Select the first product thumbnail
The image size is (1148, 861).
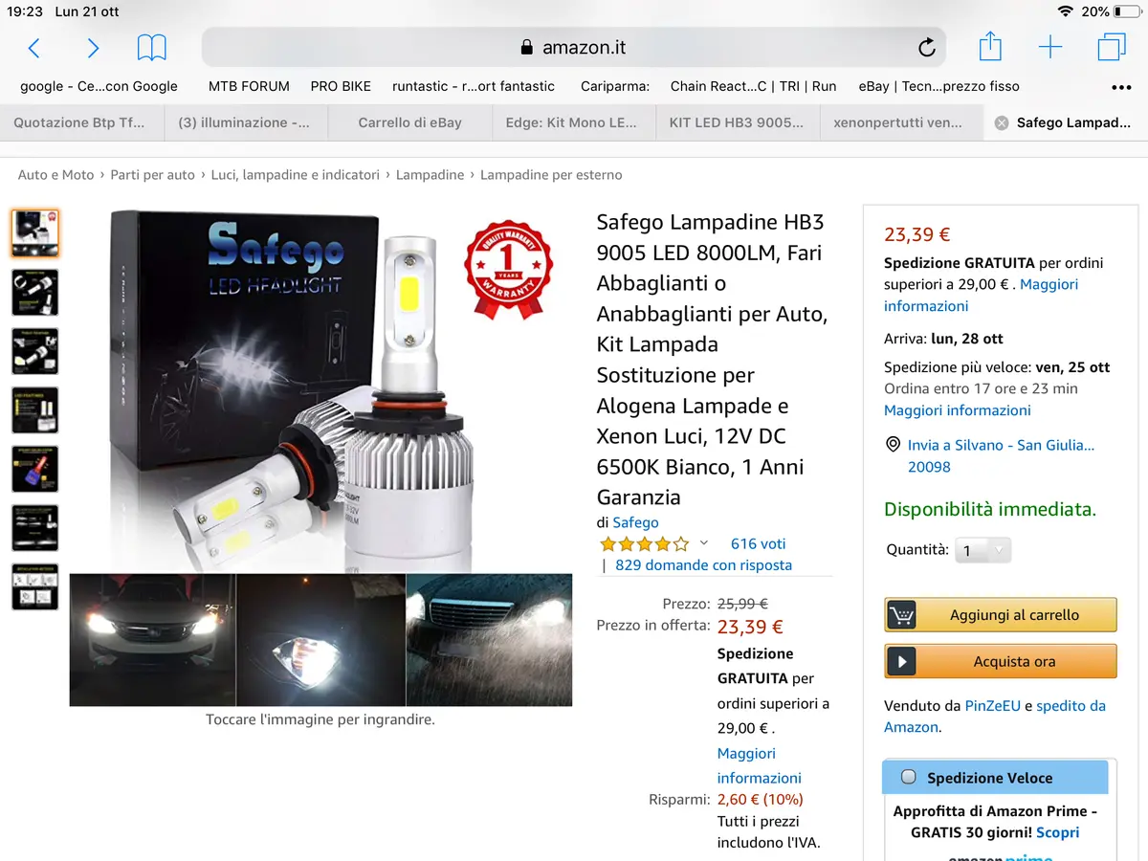click(35, 233)
